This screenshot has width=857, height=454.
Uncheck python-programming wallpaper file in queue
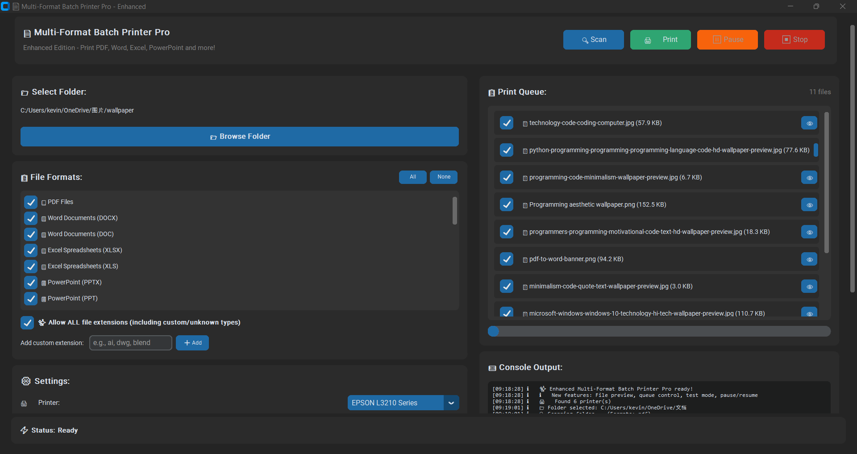point(506,150)
